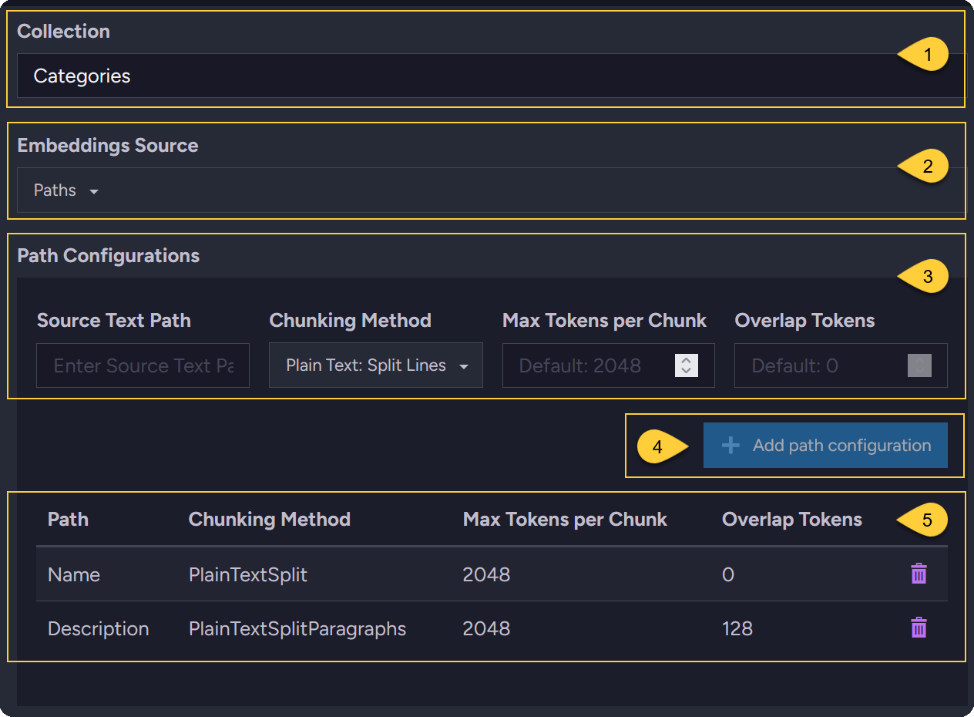Click the plus icon on Add path configuration

click(729, 445)
